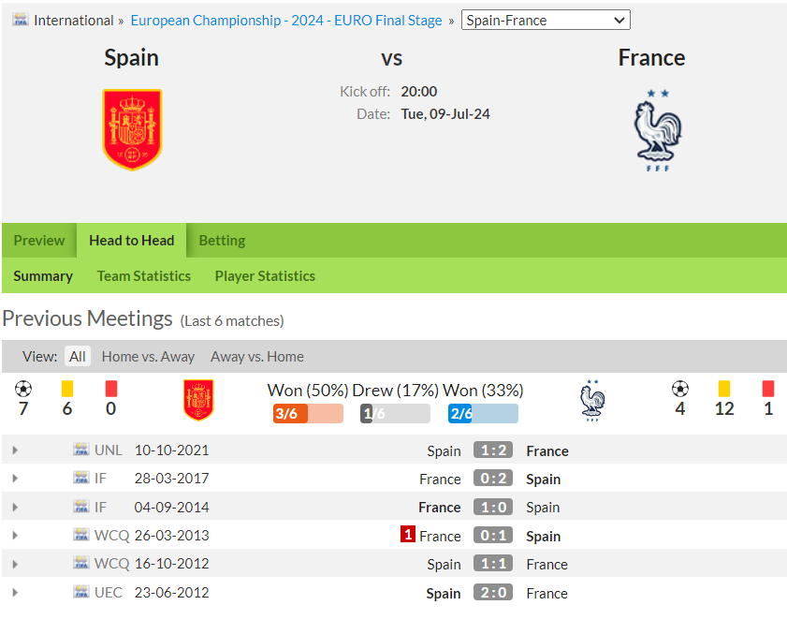The width and height of the screenshot is (787, 620).
Task: Click Spain's goals football icon
Action: pos(23,389)
